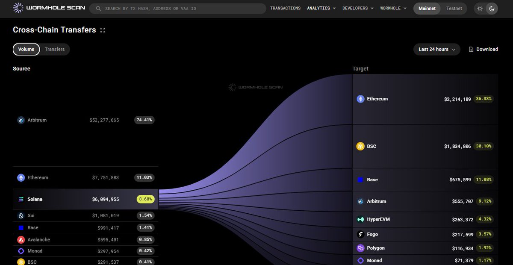Open the Wormhole dropdown menu
Image resolution: width=513 pixels, height=265 pixels.
tap(393, 8)
